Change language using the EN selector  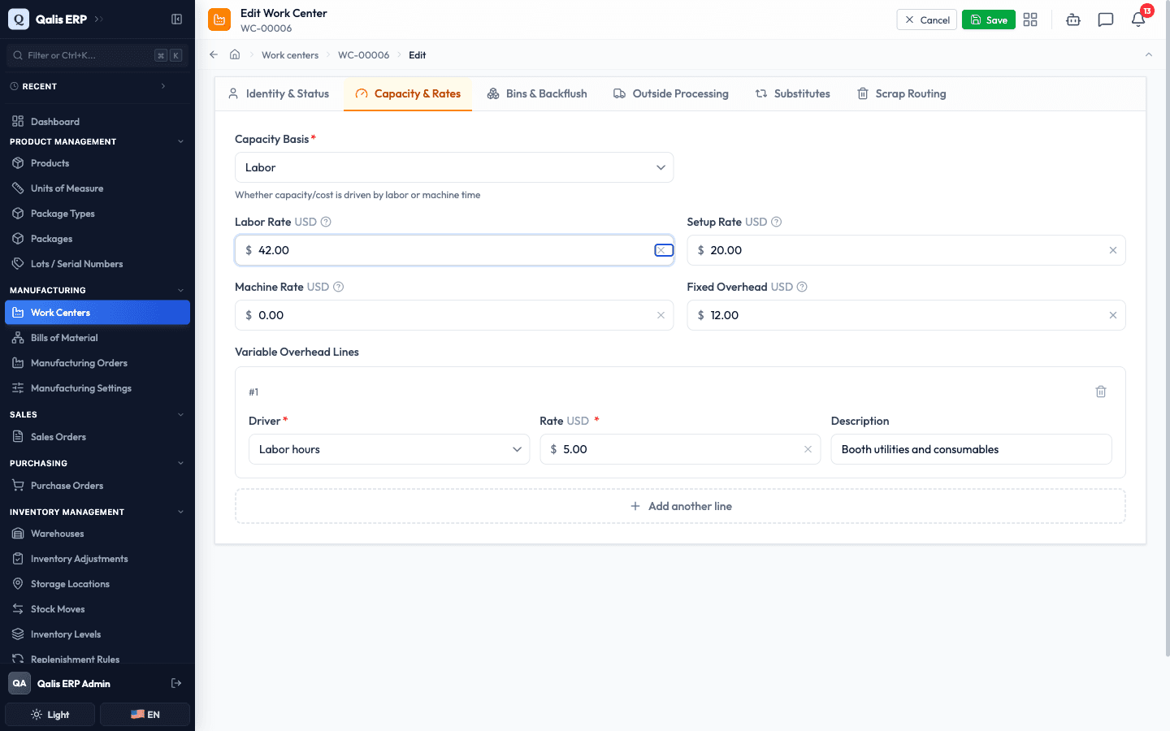pyautogui.click(x=145, y=715)
